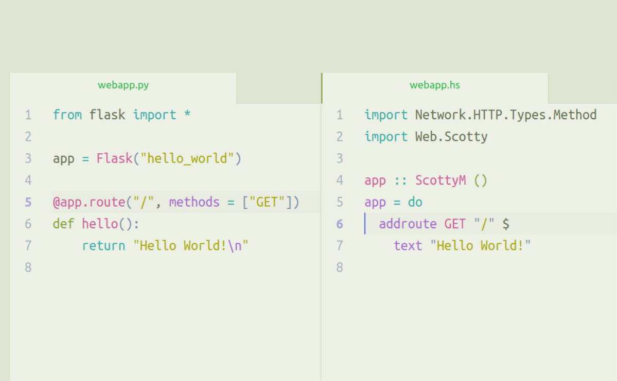The width and height of the screenshot is (617, 381).
Task: Click 'return' keyword in webapp.py
Action: (103, 246)
